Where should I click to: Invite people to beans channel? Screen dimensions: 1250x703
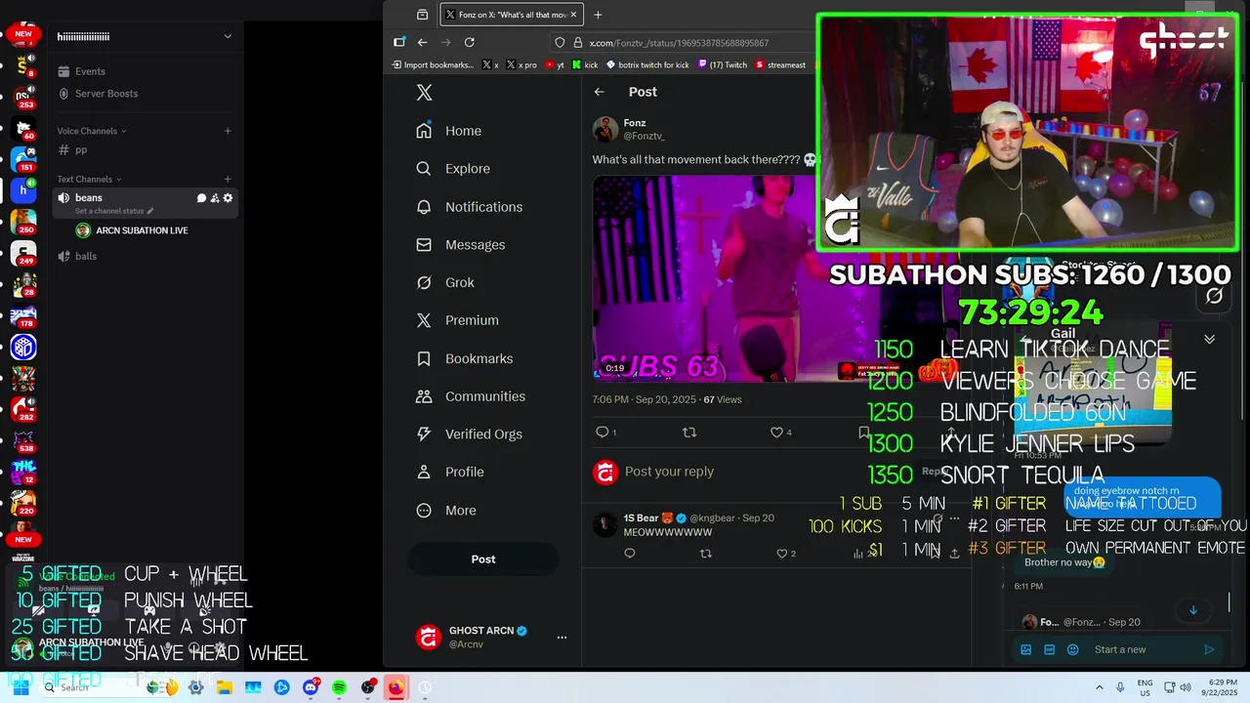pyautogui.click(x=215, y=198)
